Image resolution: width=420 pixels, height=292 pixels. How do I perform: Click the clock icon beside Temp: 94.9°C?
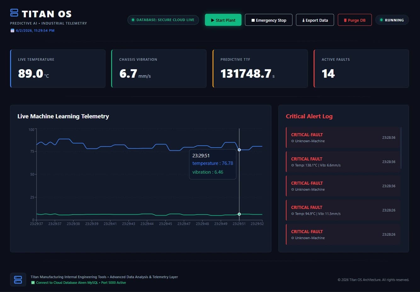(292, 214)
